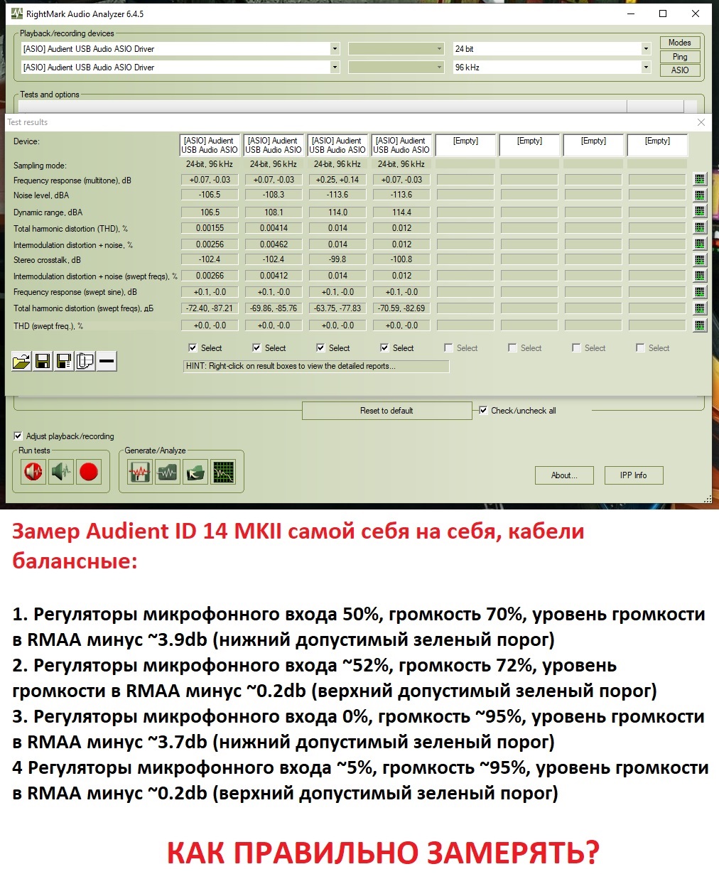This screenshot has width=719, height=874.
Task: Show graph for Frequency response (swept sine) row
Action: coord(700,292)
